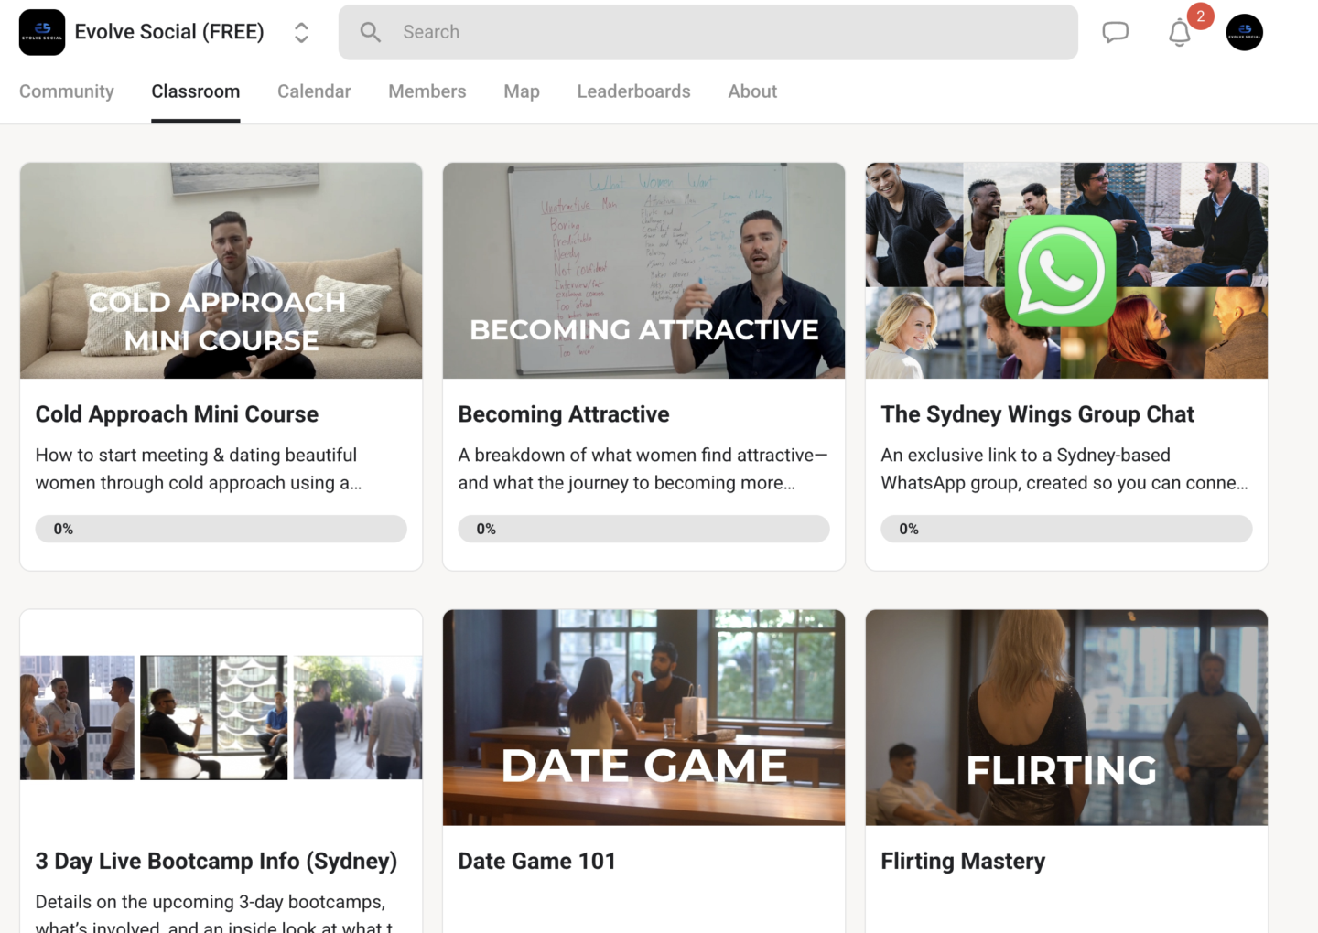Click the Flirting Mastery course title
1318x933 pixels.
click(963, 862)
